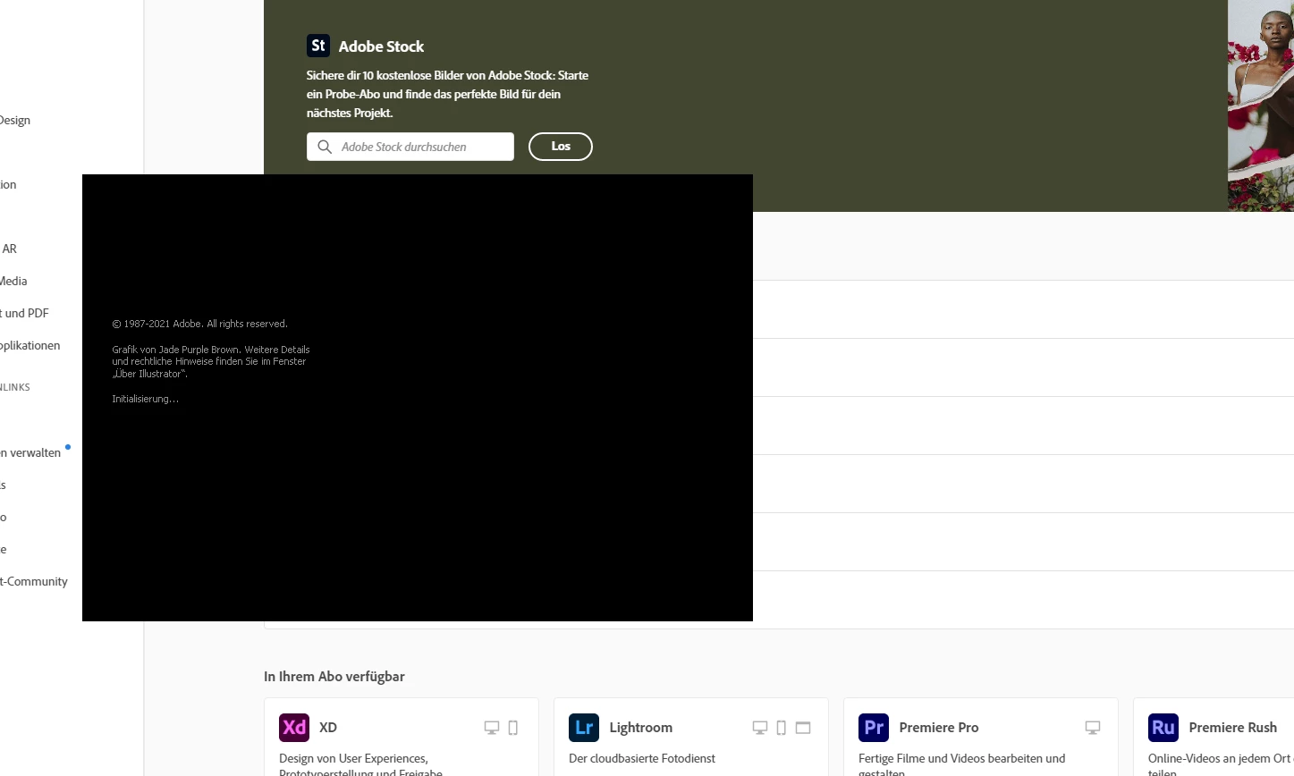Click the web browser icon on the Lightroom card
This screenshot has width=1294, height=776.
(803, 728)
